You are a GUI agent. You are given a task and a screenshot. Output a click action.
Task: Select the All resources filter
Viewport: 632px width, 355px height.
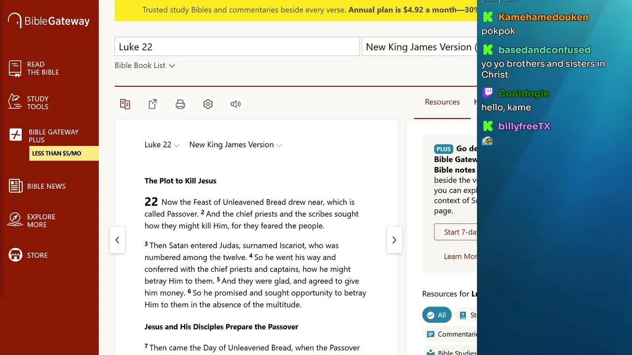436,315
